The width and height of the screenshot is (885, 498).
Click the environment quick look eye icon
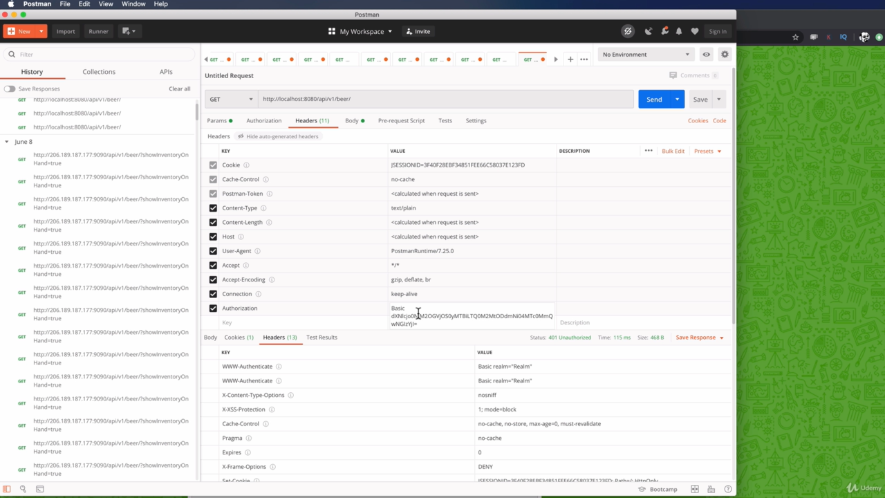706,55
